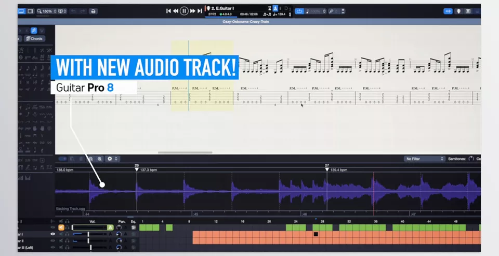Solo the Guitar II track with headphones icon
This screenshot has width=499, height=256.
coord(67,241)
